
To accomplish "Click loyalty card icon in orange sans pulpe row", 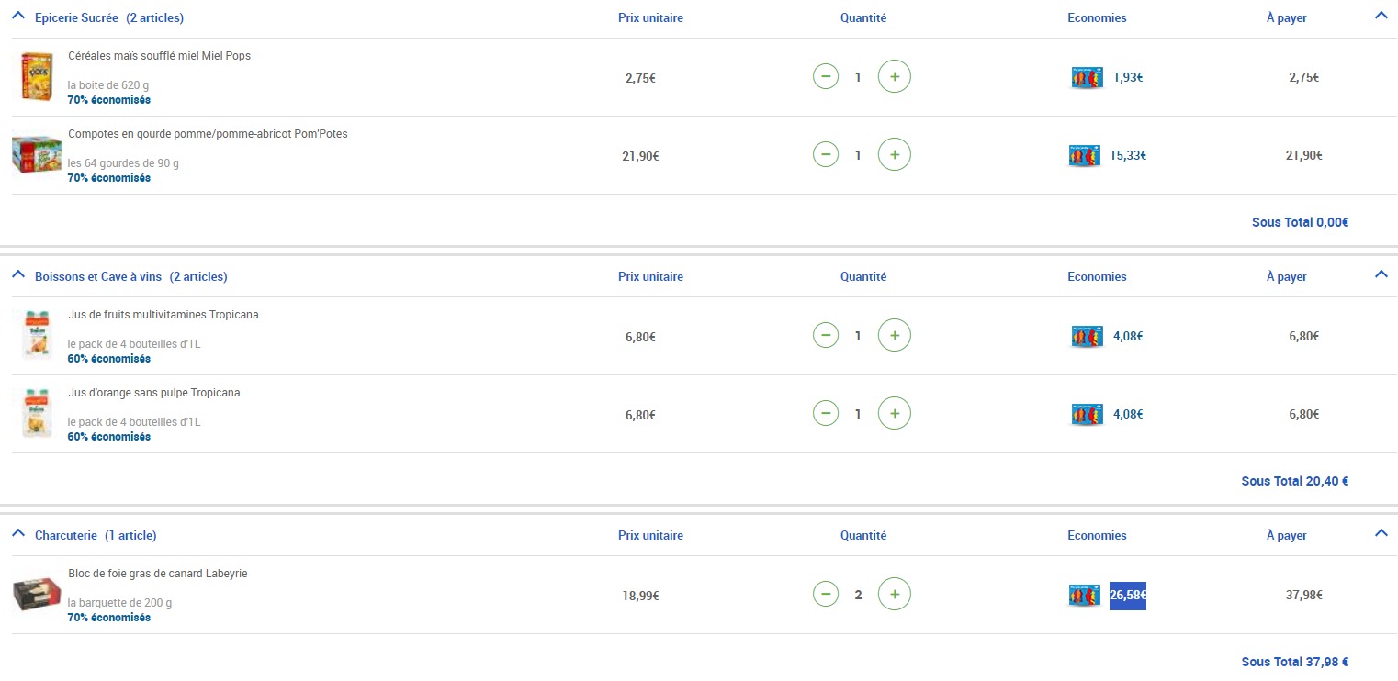I will pos(1087,415).
